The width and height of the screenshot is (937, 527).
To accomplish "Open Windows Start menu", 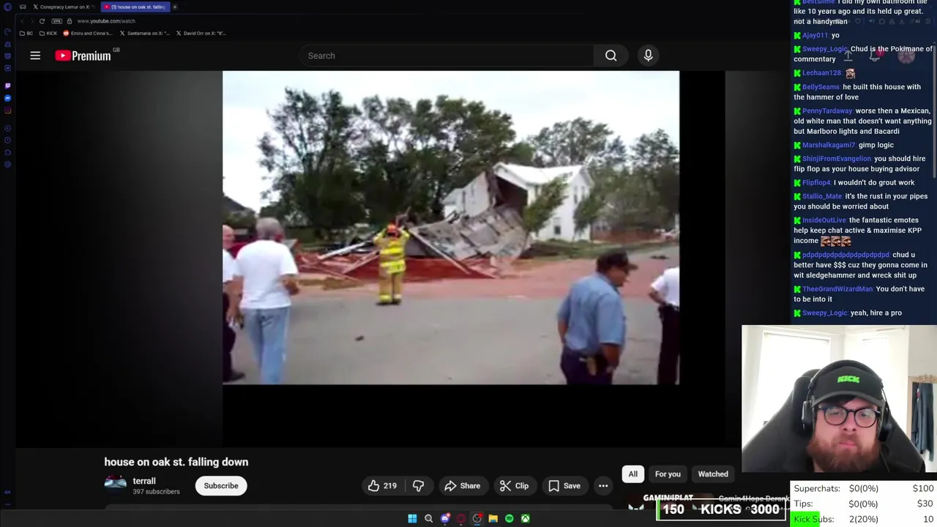I will 412,518.
